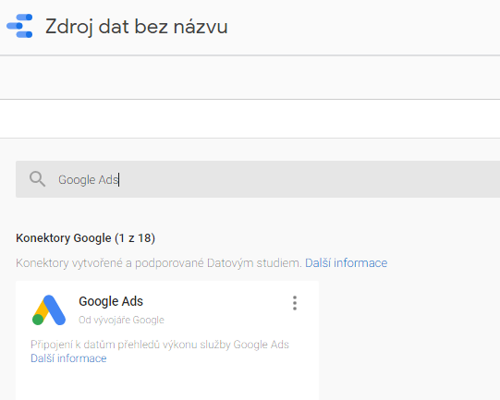Open the Google Ads three-dot menu
500x400 pixels.
(295, 303)
